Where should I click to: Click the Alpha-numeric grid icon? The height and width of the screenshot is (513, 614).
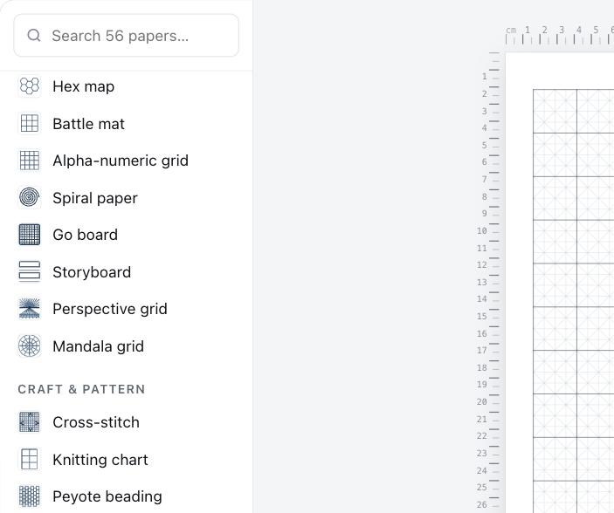[30, 161]
